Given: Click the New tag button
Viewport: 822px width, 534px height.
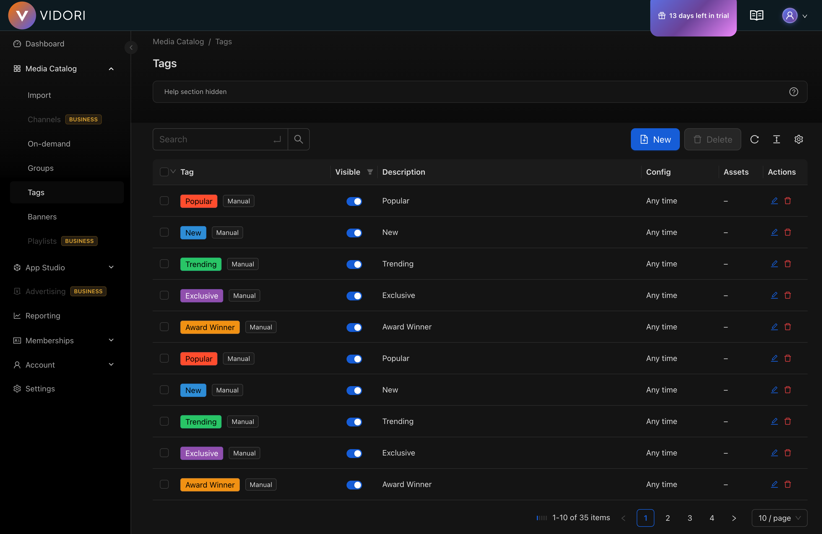Looking at the screenshot, I should (x=655, y=140).
